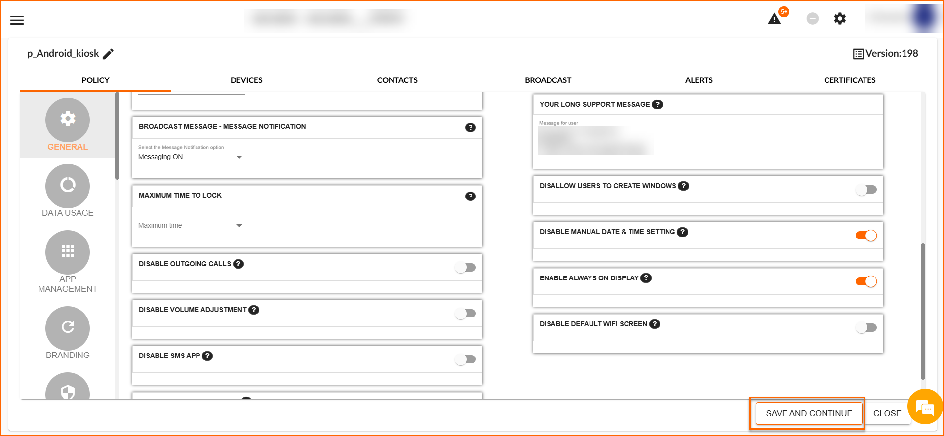Image resolution: width=944 pixels, height=436 pixels.
Task: Click the Close button
Action: [x=887, y=413]
